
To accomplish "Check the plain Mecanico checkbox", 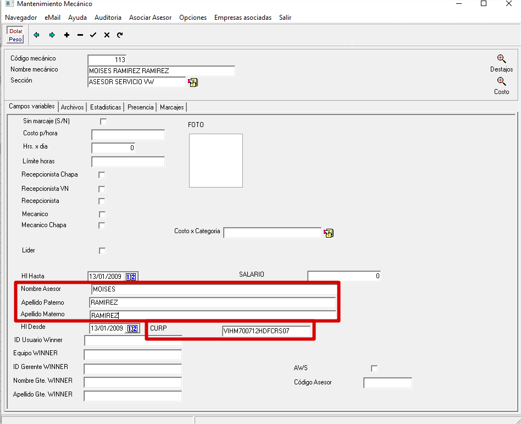I will tap(102, 214).
